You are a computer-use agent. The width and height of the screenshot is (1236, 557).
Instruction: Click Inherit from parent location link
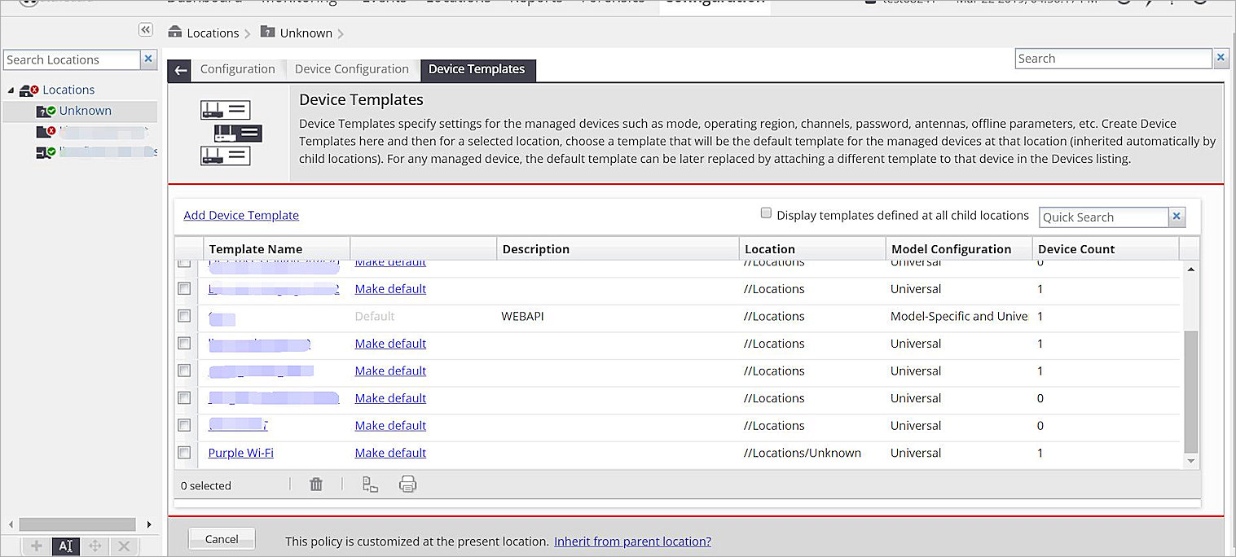[x=632, y=541]
